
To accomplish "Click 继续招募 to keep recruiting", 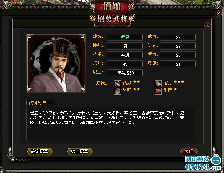I will [79, 152].
